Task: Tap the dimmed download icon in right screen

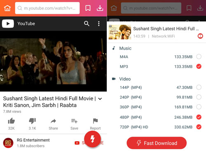Action: pyautogui.click(x=200, y=8)
